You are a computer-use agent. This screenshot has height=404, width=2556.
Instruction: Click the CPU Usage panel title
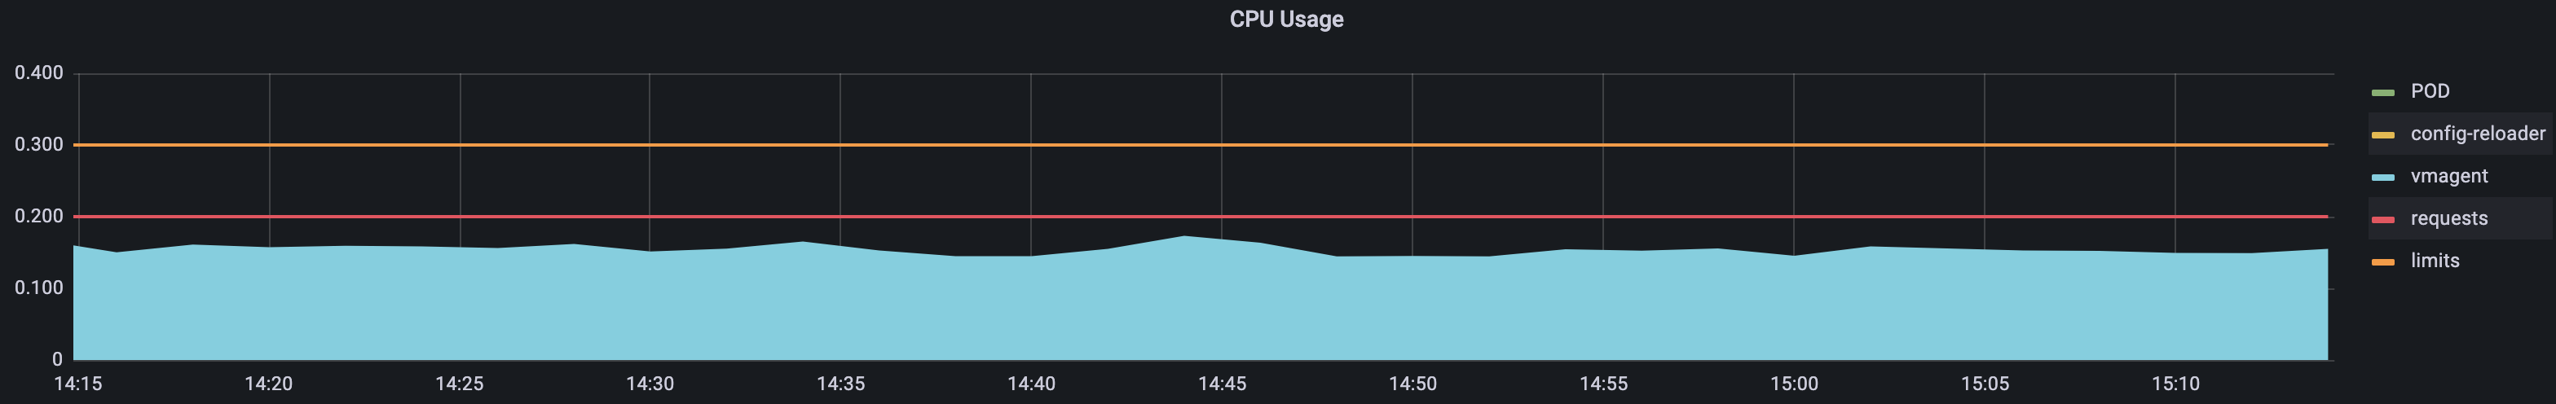click(x=1286, y=20)
